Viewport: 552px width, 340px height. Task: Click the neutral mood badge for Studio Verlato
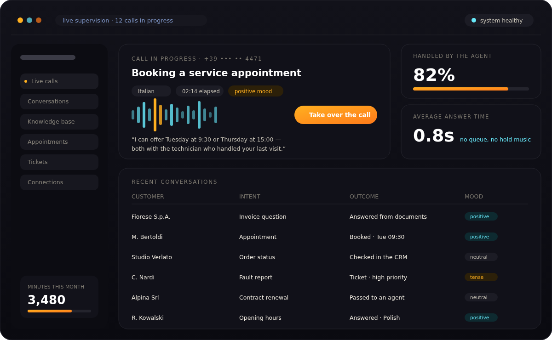click(x=481, y=257)
